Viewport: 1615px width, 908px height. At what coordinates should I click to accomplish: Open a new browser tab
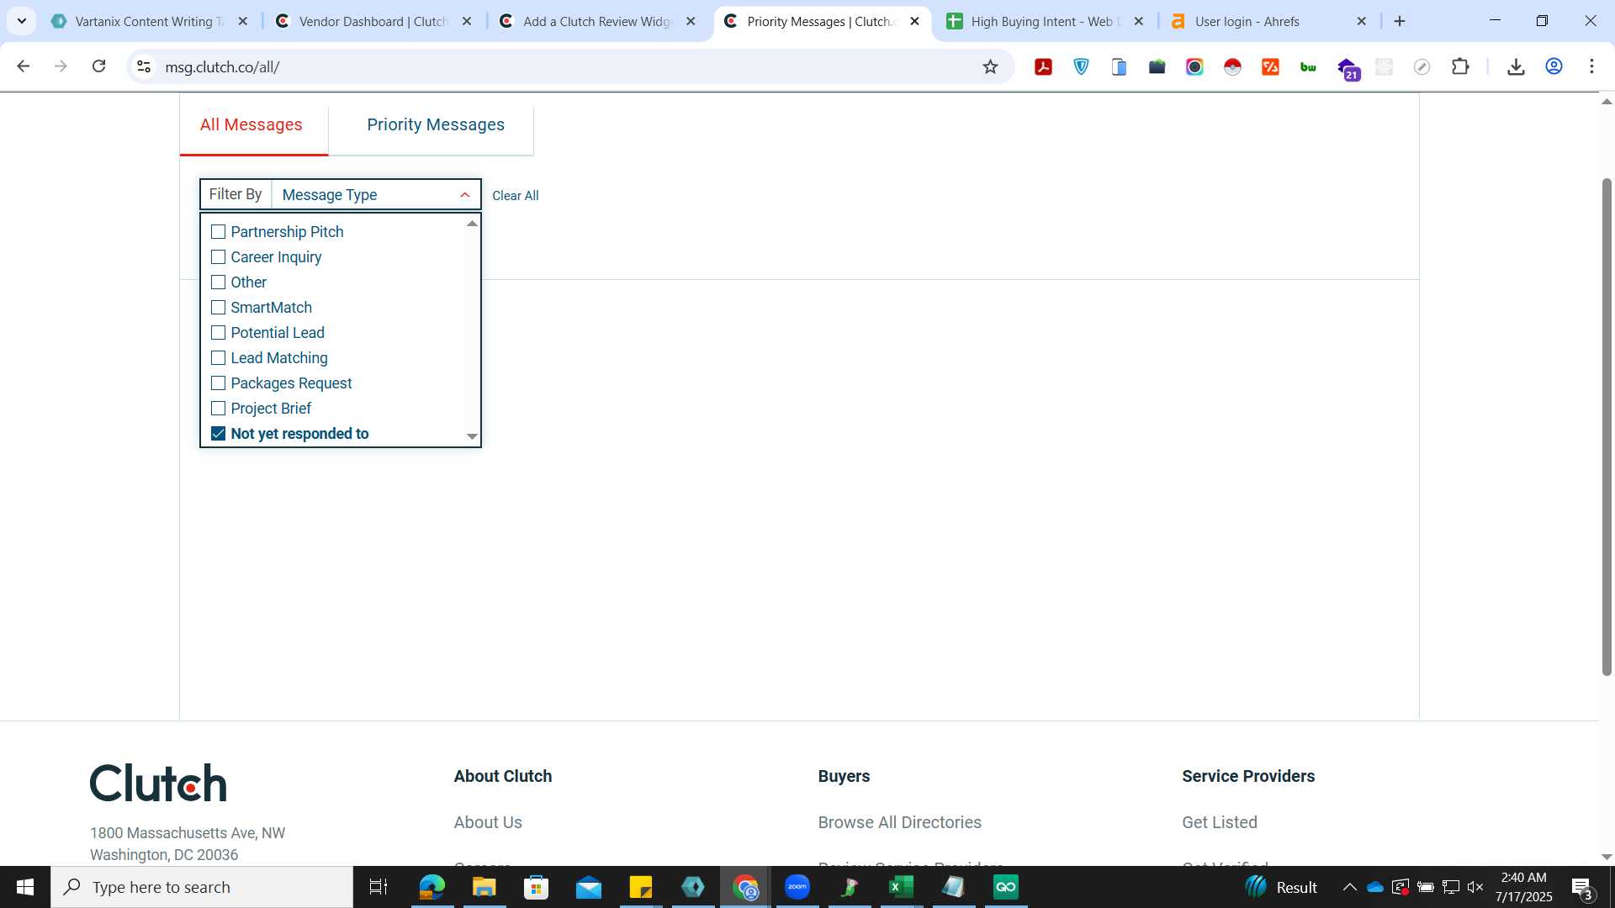1400,22
